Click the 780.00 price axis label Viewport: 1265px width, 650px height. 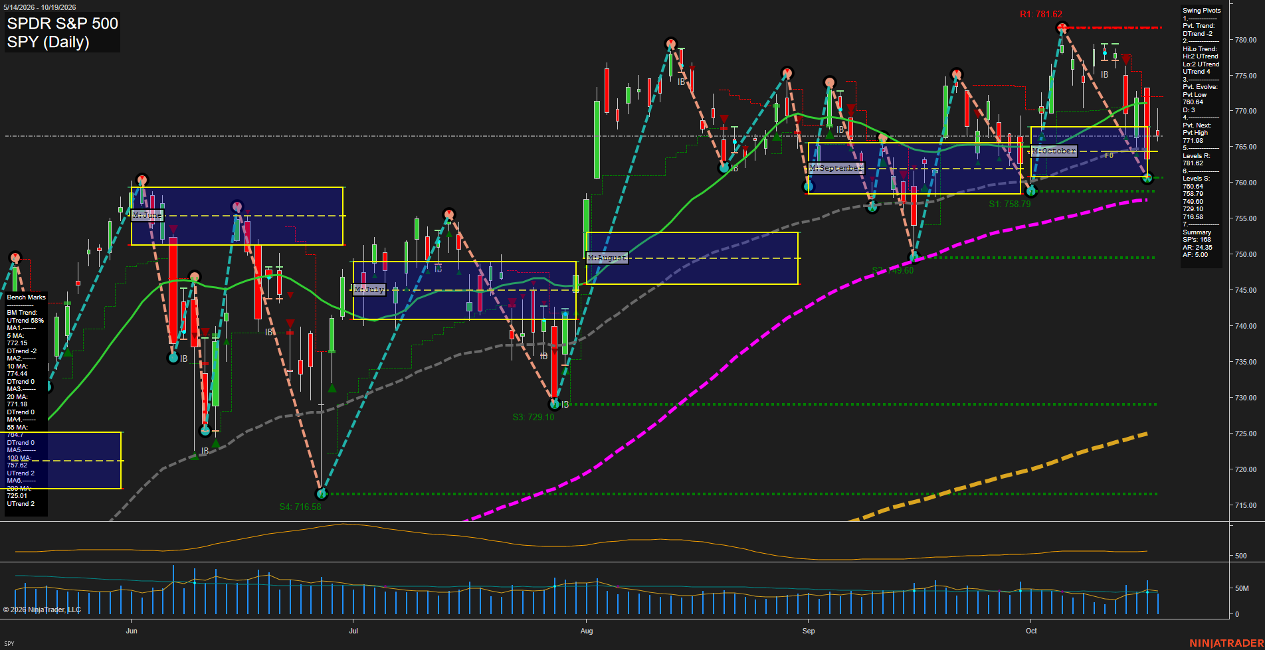pyautogui.click(x=1246, y=40)
